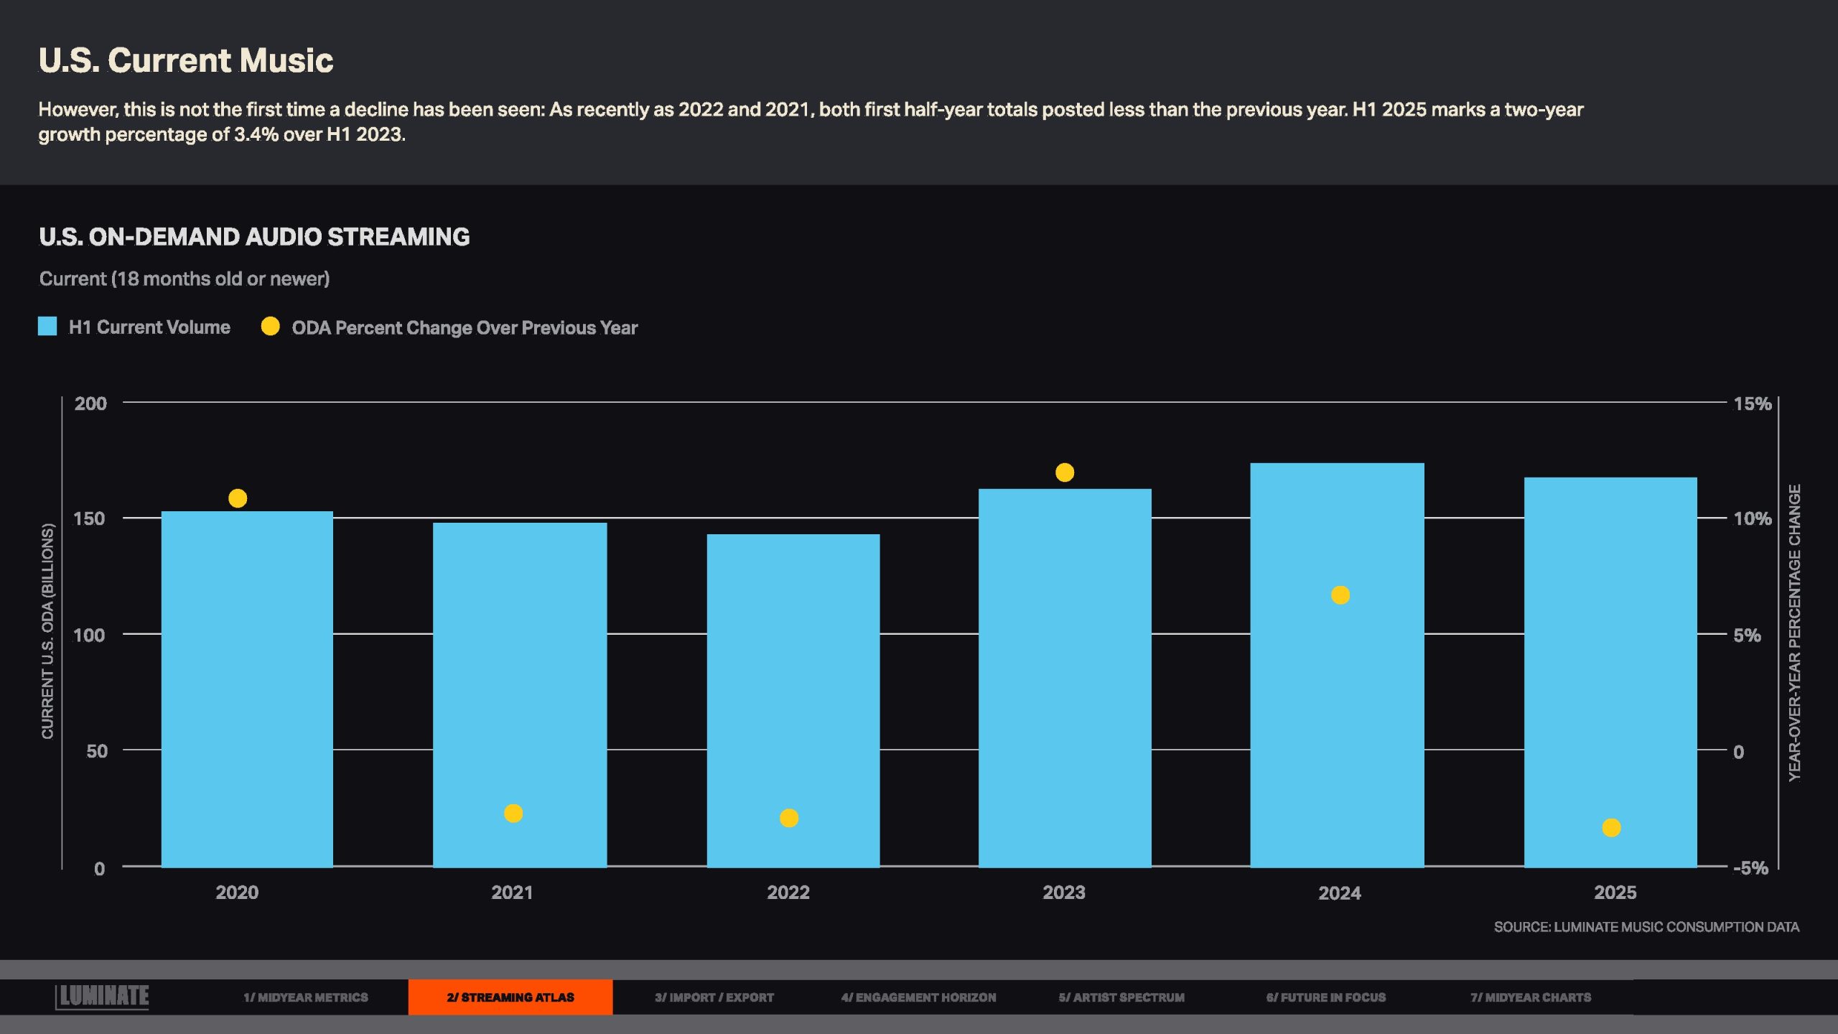This screenshot has height=1034, width=1838.
Task: Click the 2025 yellow percent change dot
Action: [x=1611, y=828]
